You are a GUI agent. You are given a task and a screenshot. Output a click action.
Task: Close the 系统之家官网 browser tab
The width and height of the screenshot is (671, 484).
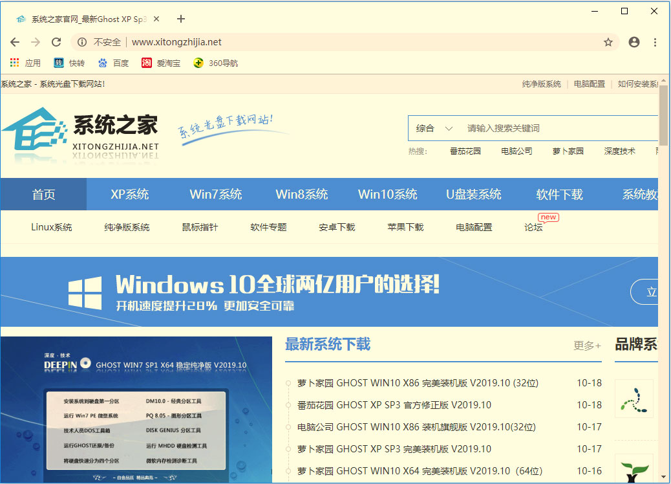coord(156,19)
